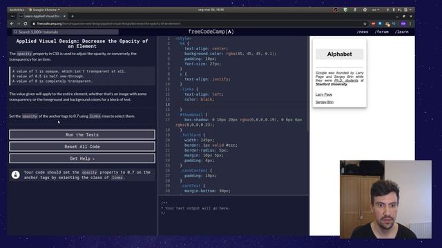This screenshot has height=248, width=442.
Task: Open the purple extension icon in Chrome toolbar
Action: (x=403, y=23)
